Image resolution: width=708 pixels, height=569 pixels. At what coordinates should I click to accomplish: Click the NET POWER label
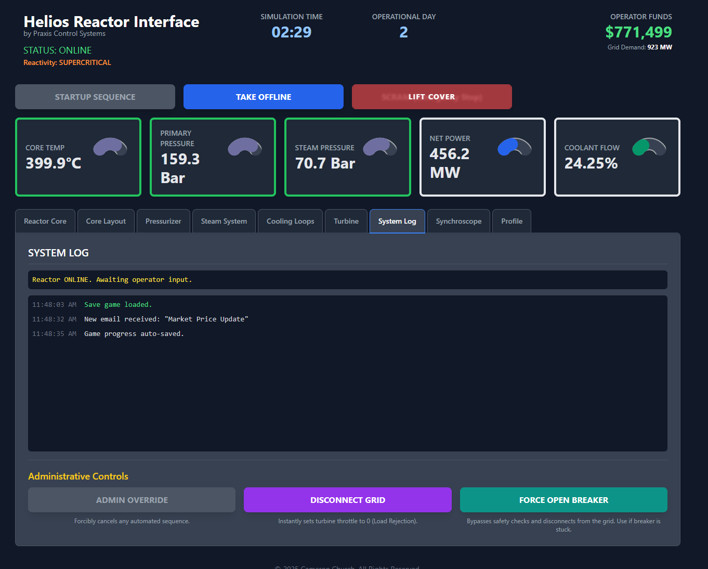coord(450,138)
